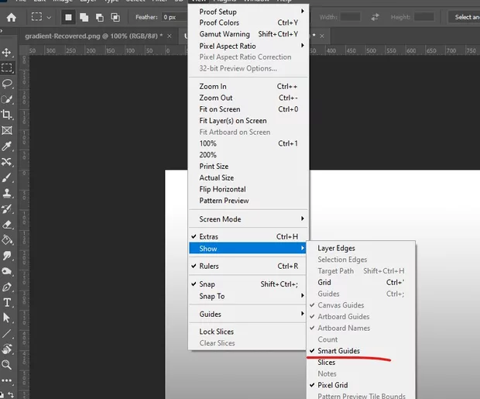The image size is (480, 399).
Task: Select the Zoom tool
Action: [7, 365]
